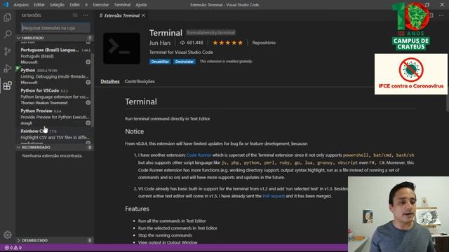
Task: Open the Seleção menu
Action: click(57, 5)
